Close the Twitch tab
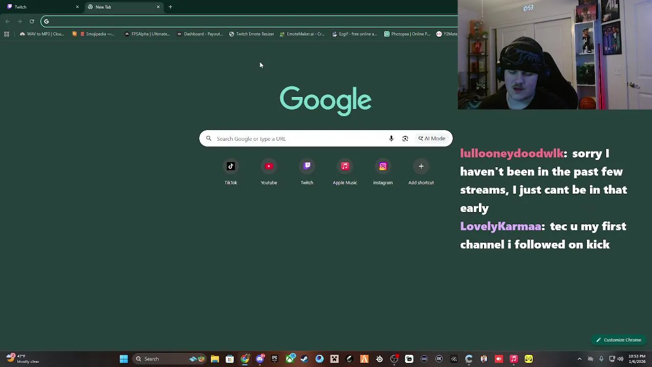This screenshot has height=367, width=652. [77, 7]
